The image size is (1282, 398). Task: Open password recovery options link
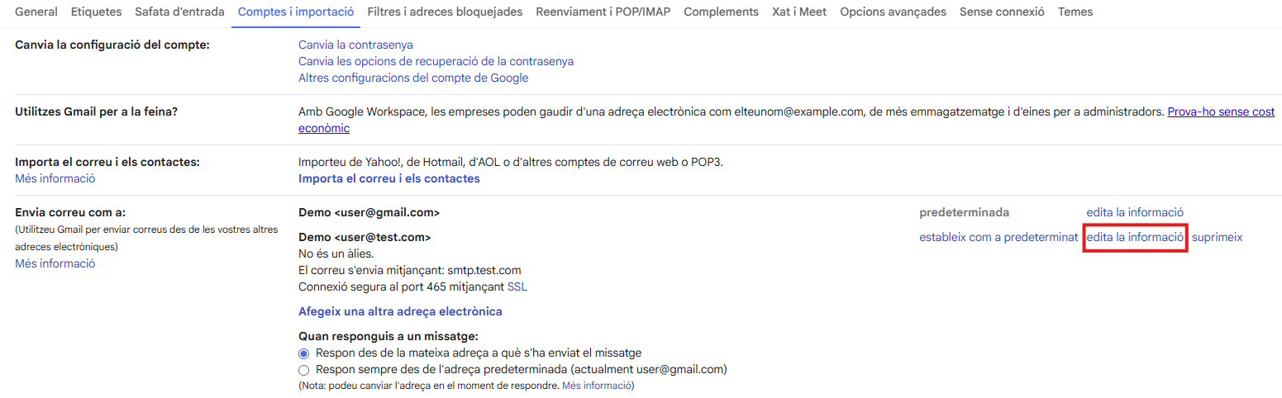point(436,61)
